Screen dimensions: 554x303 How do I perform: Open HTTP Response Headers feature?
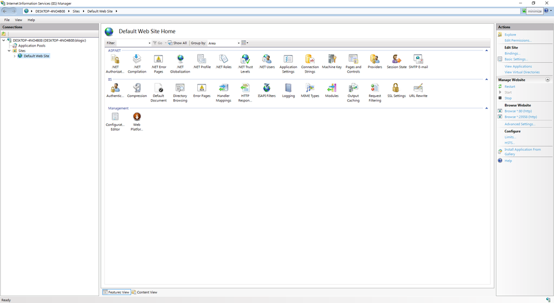click(245, 93)
